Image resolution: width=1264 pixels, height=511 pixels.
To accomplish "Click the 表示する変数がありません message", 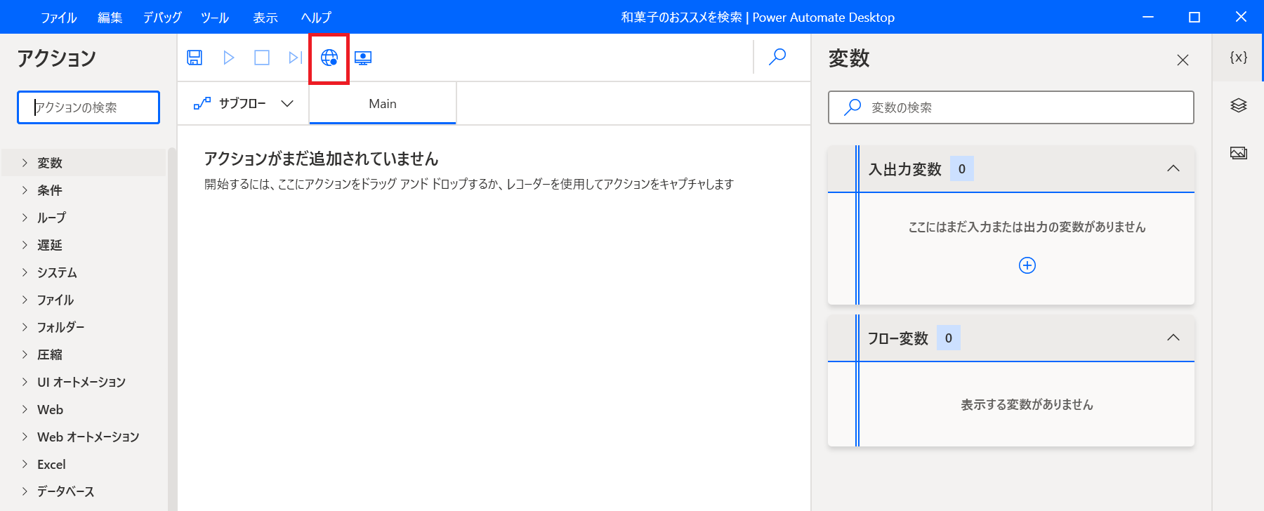I will [1027, 404].
